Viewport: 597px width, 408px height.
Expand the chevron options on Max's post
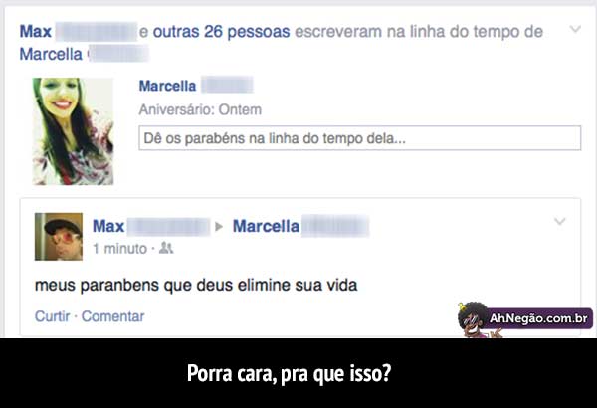[x=559, y=221]
